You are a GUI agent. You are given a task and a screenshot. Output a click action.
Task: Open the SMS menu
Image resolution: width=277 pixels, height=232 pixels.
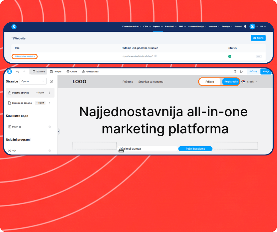coord(182,26)
